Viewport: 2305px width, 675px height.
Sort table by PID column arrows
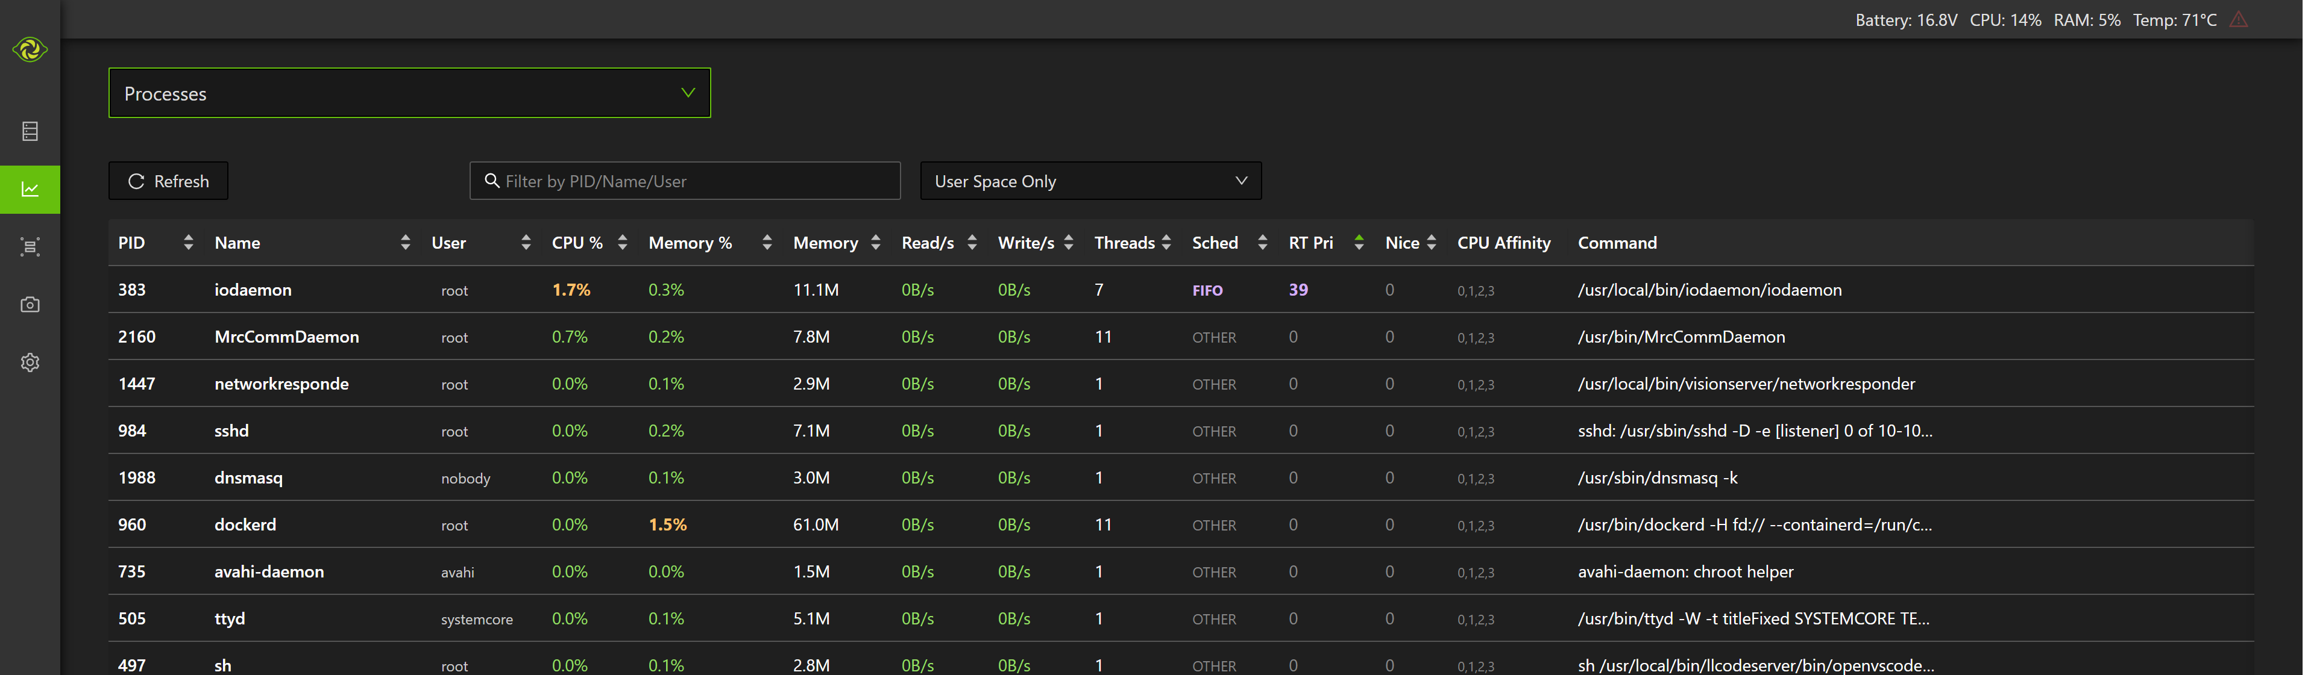(x=188, y=242)
